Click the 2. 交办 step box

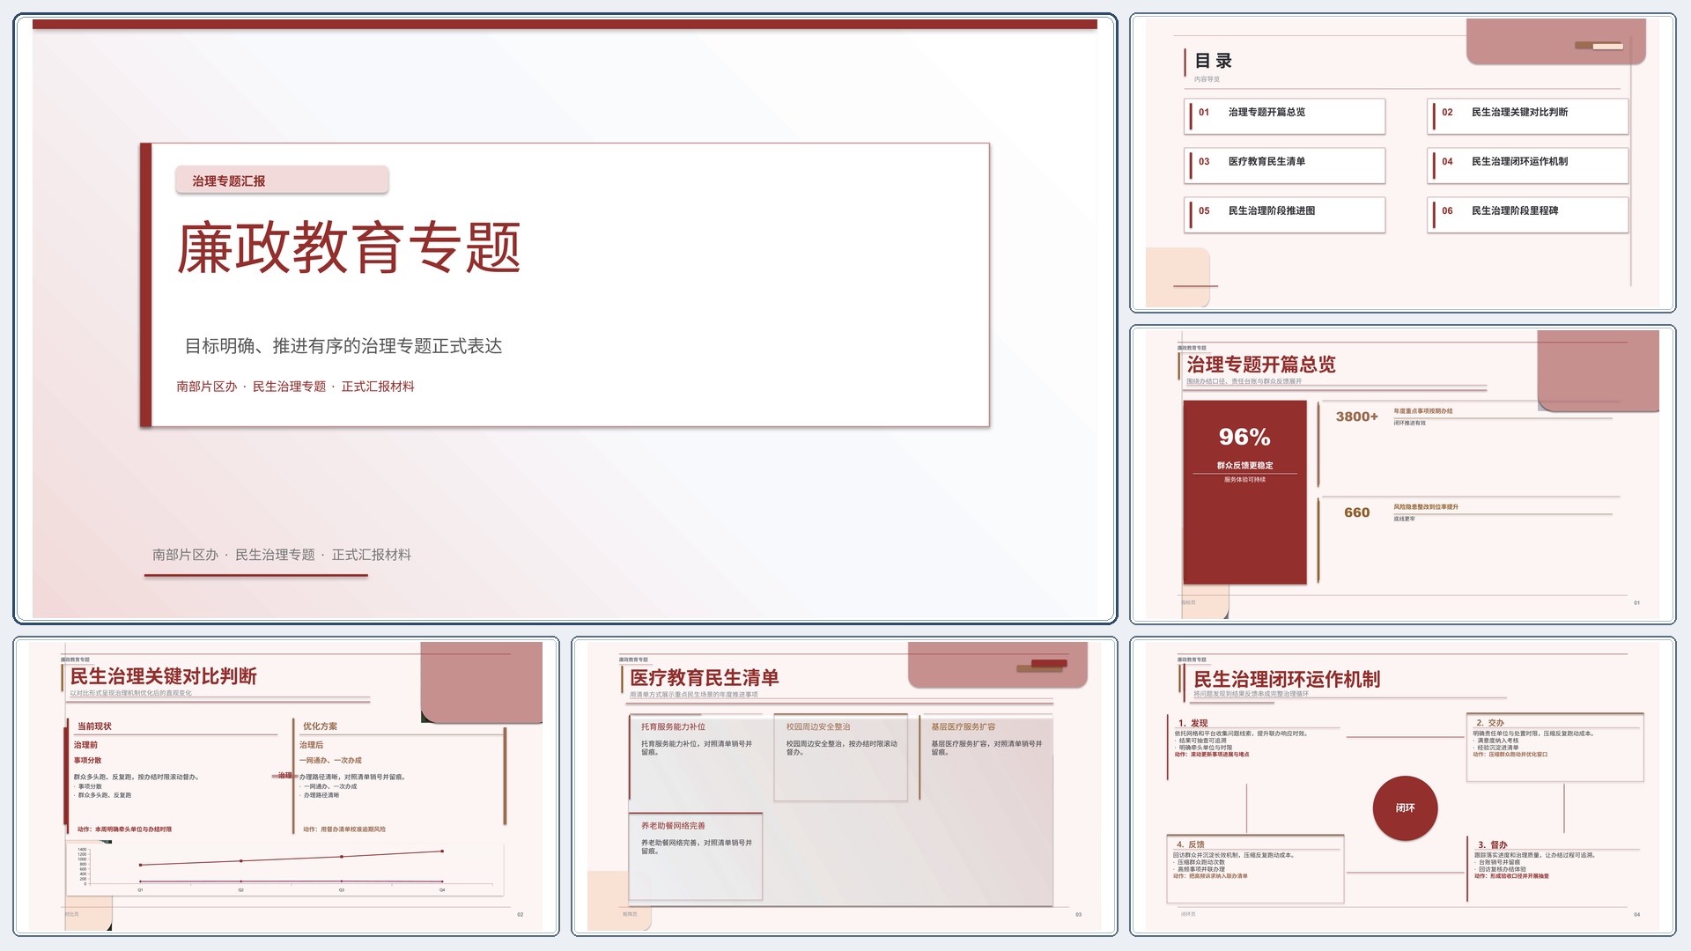[x=1555, y=747]
